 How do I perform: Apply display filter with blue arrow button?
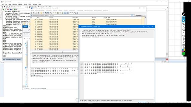click(132, 15)
